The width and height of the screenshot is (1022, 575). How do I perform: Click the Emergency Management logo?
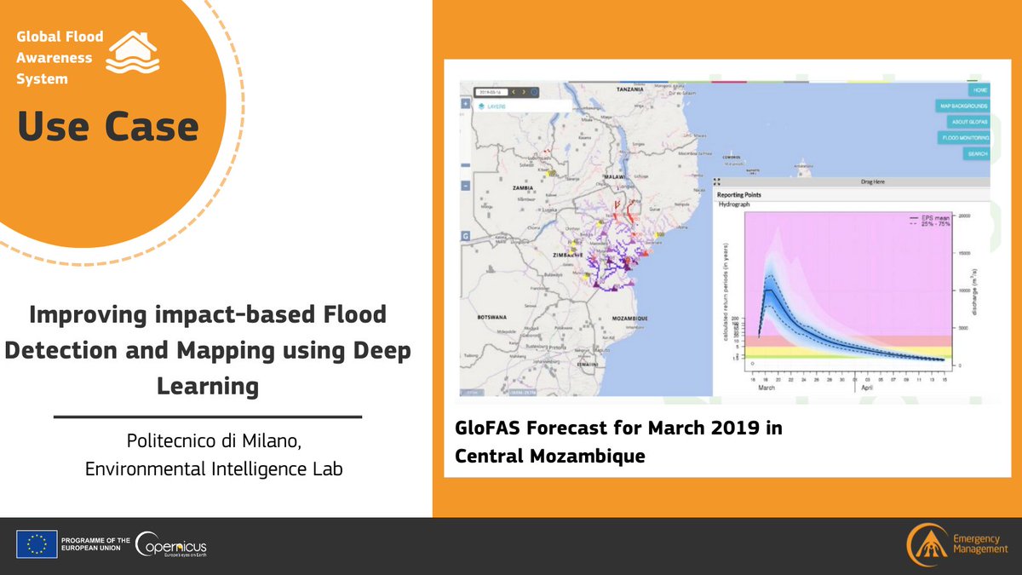pyautogui.click(x=958, y=545)
